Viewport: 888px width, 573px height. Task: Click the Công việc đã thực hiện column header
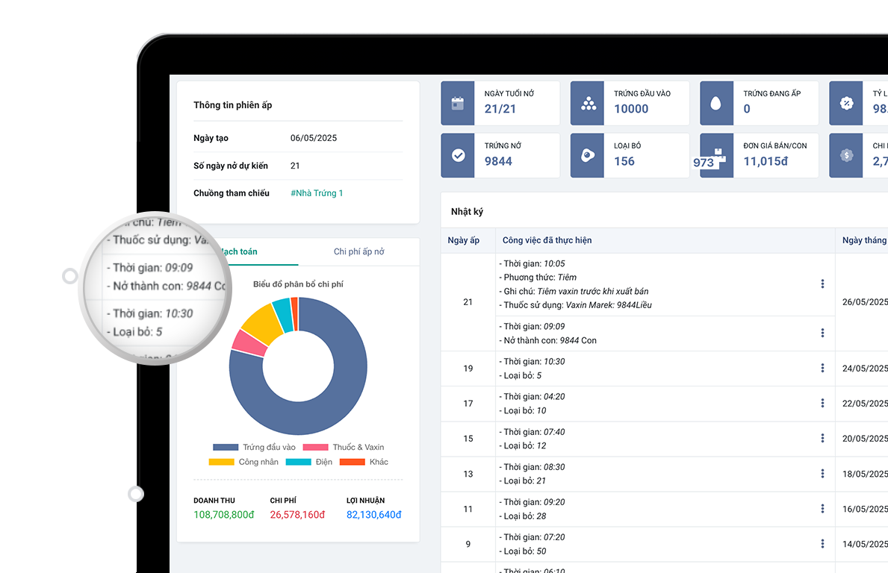click(x=547, y=240)
